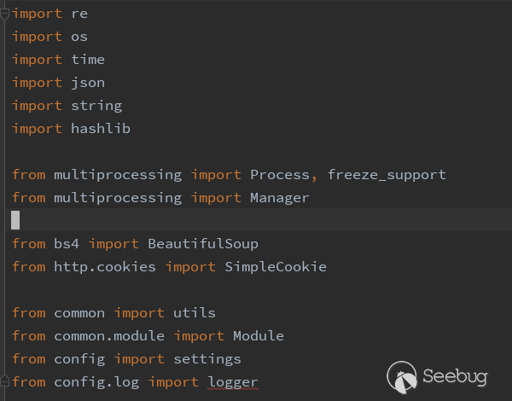
Task: Click the http.cookies module path
Action: coord(105,267)
